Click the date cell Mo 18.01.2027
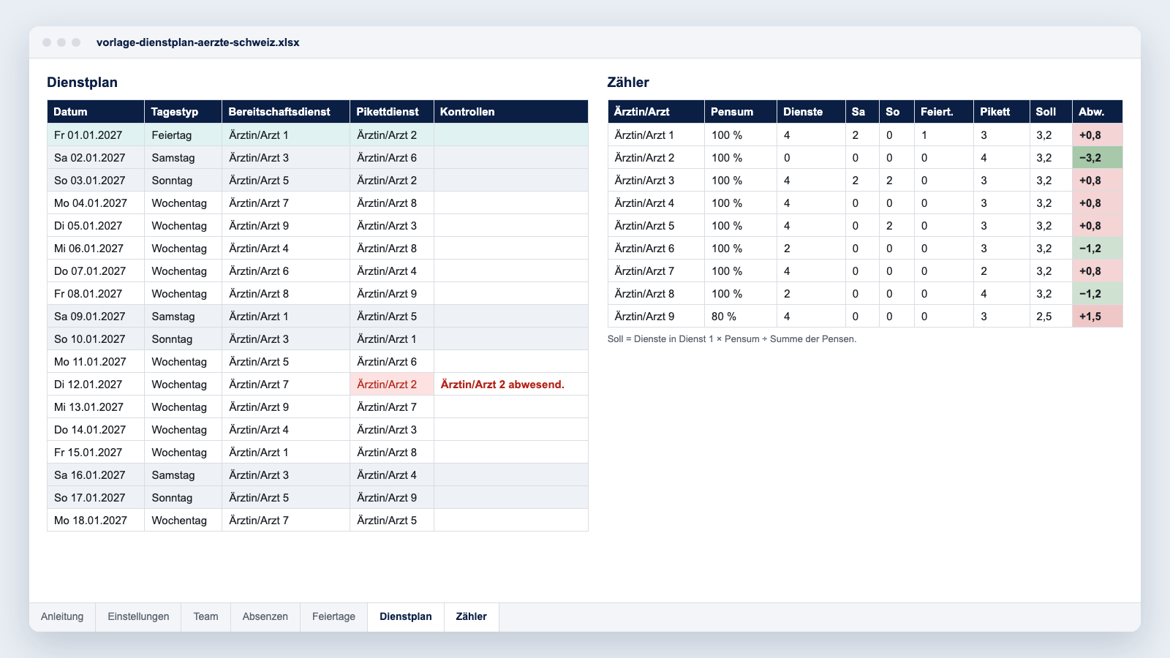The width and height of the screenshot is (1170, 658). pyautogui.click(x=96, y=520)
